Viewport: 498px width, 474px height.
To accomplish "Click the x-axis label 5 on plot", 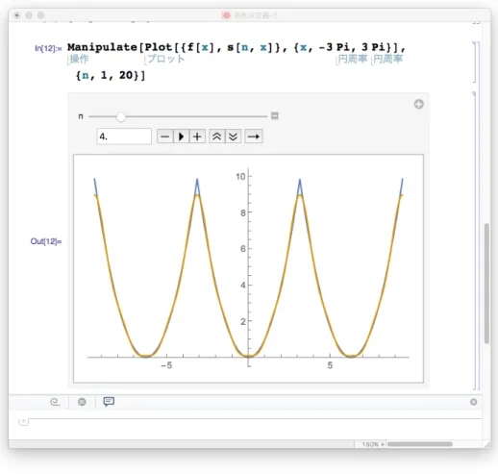I will click(x=330, y=365).
